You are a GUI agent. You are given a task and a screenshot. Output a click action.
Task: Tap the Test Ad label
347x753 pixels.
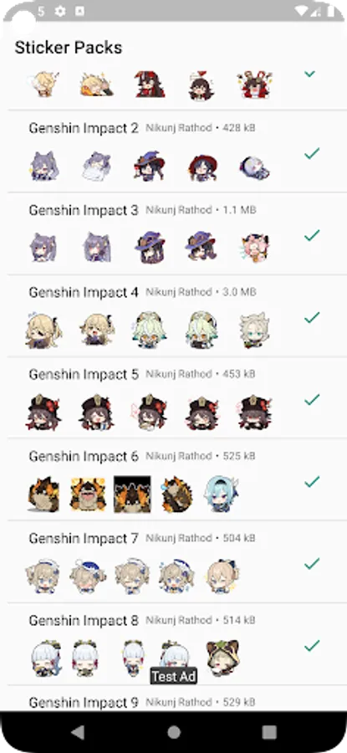tap(174, 677)
